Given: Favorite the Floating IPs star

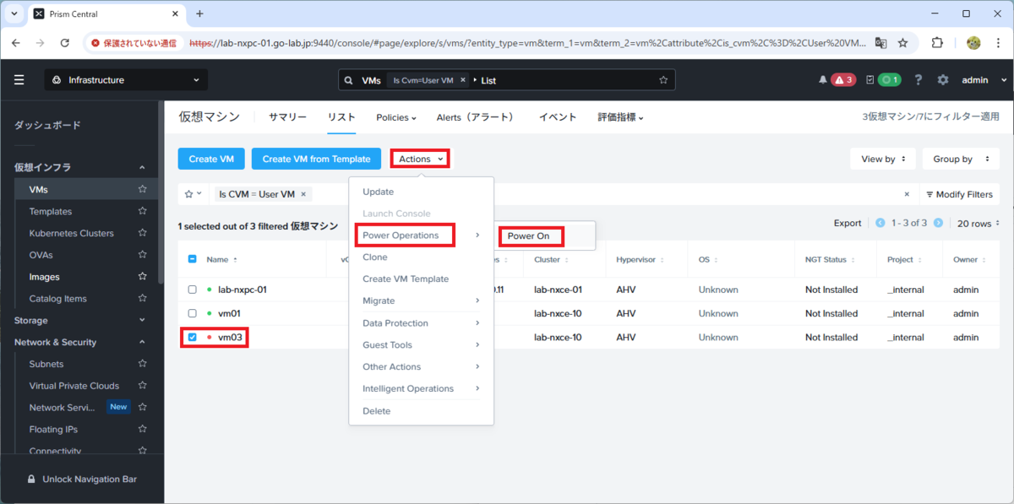Looking at the screenshot, I should 143,430.
